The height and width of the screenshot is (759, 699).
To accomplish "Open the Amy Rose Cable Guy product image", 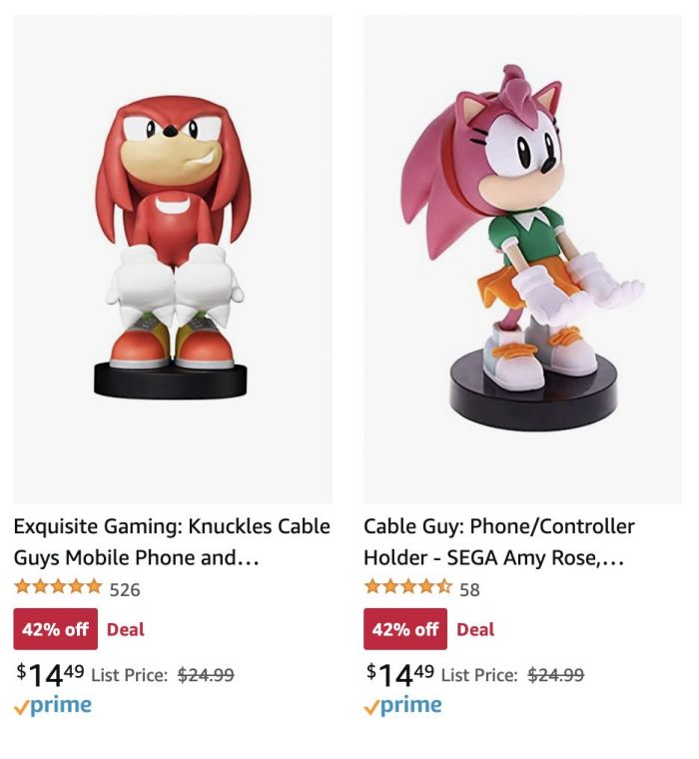I will [x=523, y=259].
